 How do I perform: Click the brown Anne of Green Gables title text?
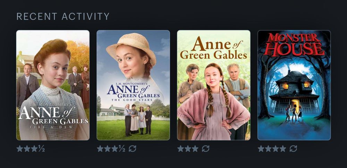pos(213,50)
